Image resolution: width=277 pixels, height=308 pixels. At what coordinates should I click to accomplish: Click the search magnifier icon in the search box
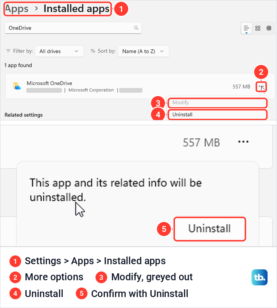pos(136,28)
